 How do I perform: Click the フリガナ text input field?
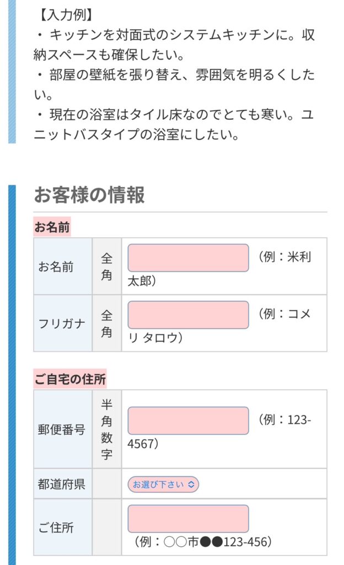[x=187, y=315]
